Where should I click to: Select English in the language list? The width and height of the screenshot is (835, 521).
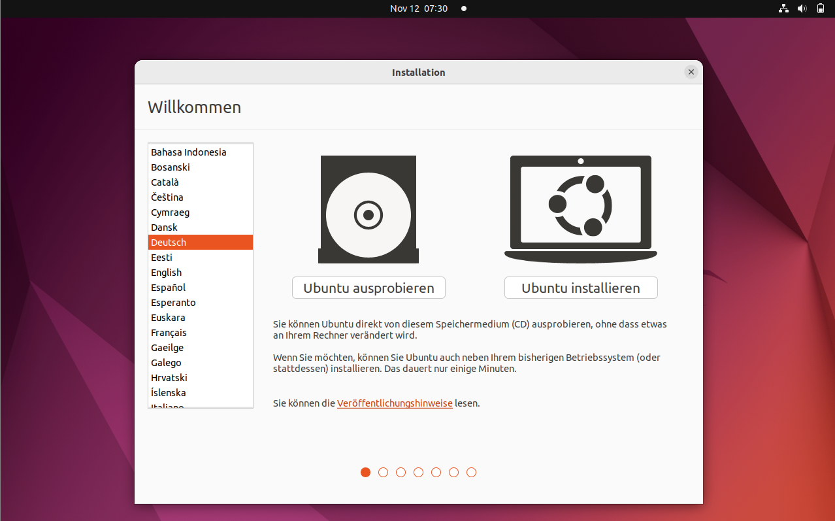click(x=167, y=273)
